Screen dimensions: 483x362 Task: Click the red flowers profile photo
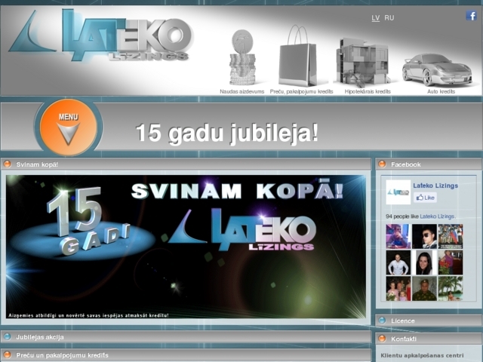[451, 262]
